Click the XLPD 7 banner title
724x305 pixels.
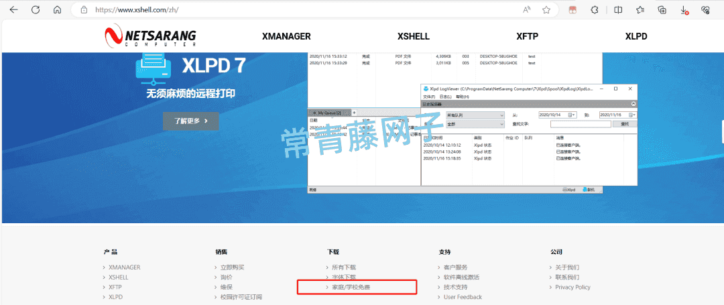pos(213,66)
